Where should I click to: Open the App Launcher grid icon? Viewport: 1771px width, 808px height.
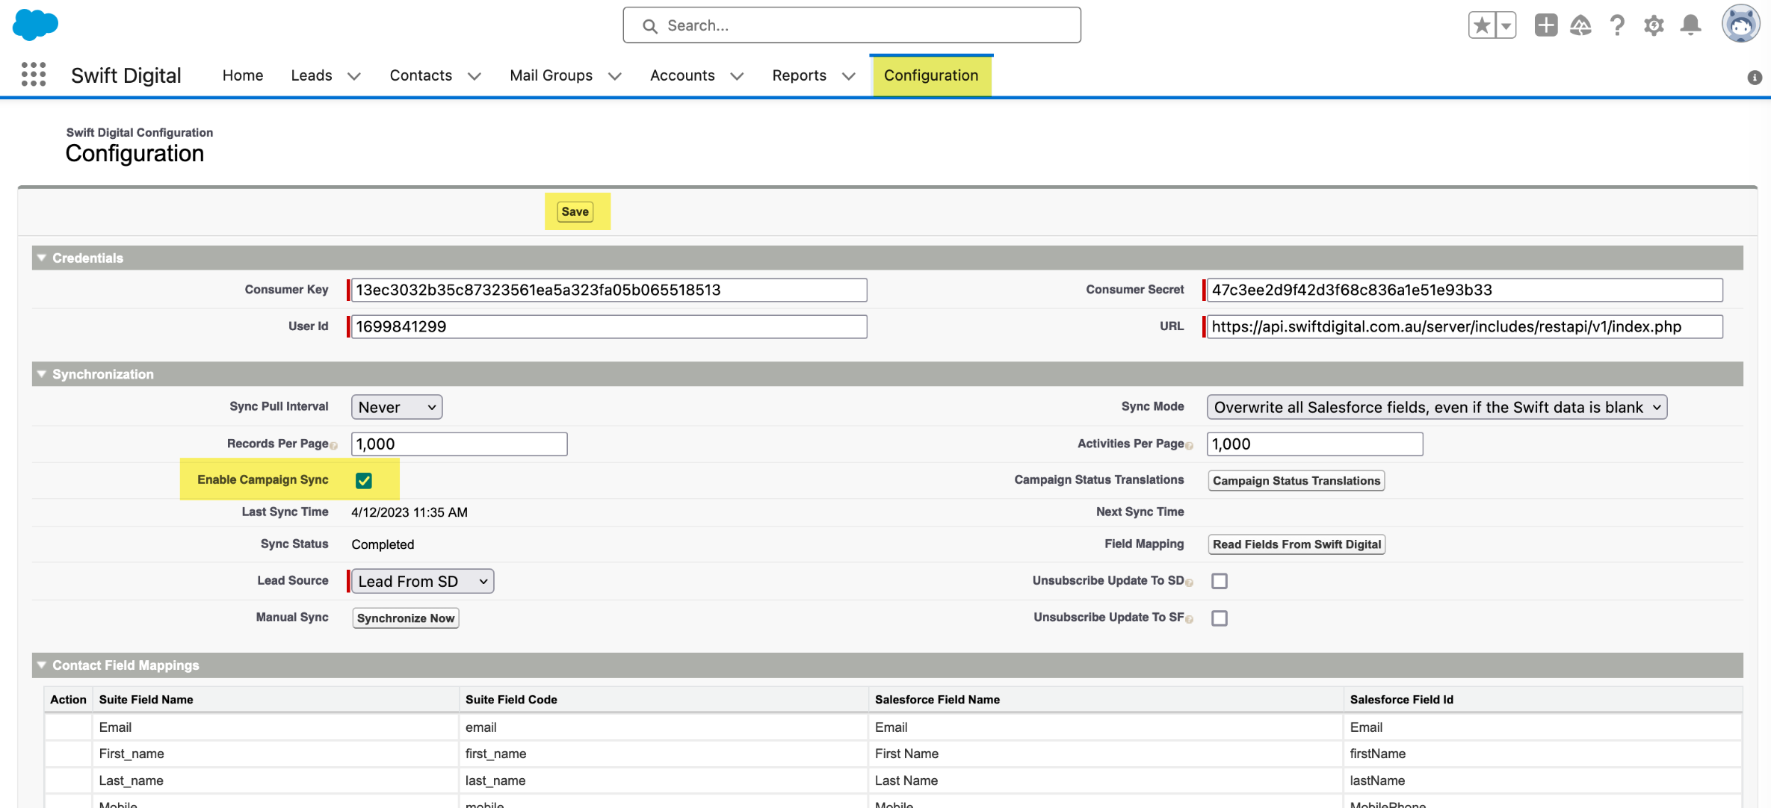click(x=34, y=74)
